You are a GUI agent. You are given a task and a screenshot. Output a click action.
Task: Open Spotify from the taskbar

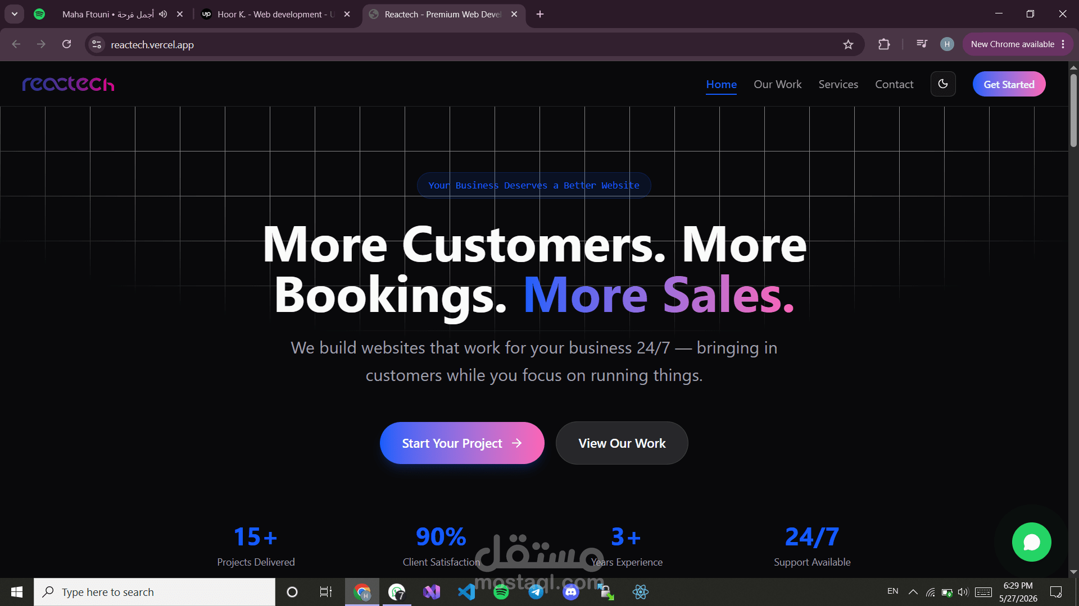pos(501,592)
